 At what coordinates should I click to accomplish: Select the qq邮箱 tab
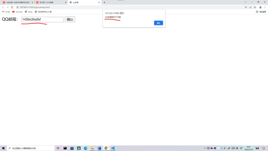coord(84,2)
